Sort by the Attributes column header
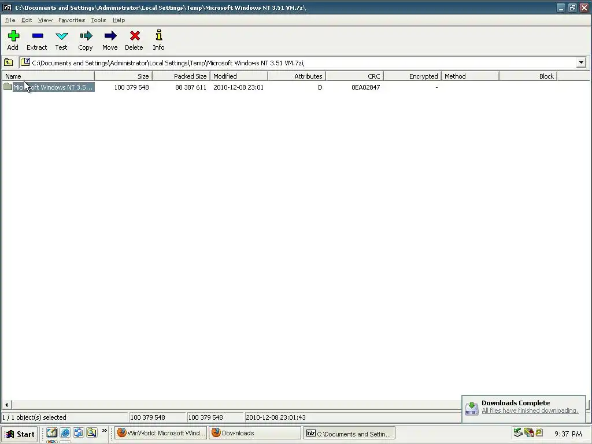The height and width of the screenshot is (444, 592). point(297,76)
